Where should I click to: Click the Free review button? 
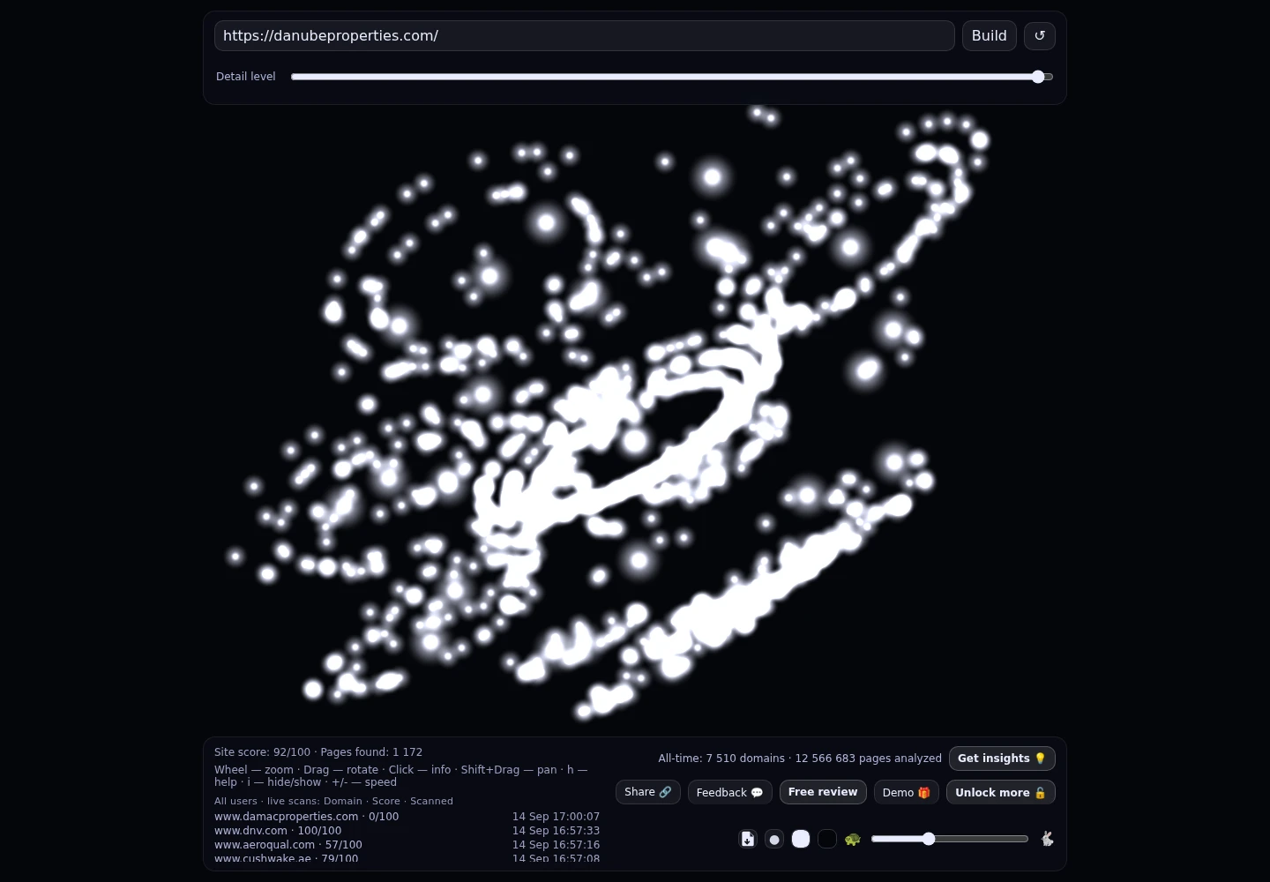(823, 792)
